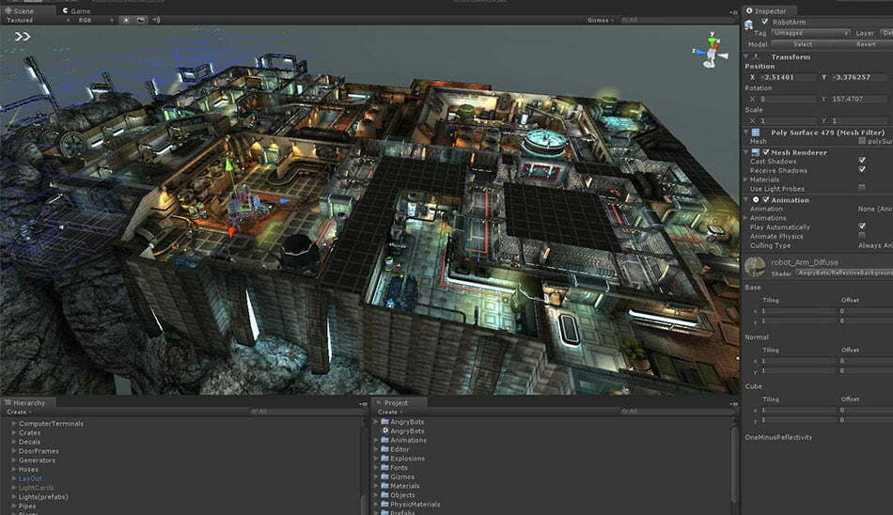Enable Use Light Probes checkbox
The width and height of the screenshot is (893, 515).
pos(862,187)
